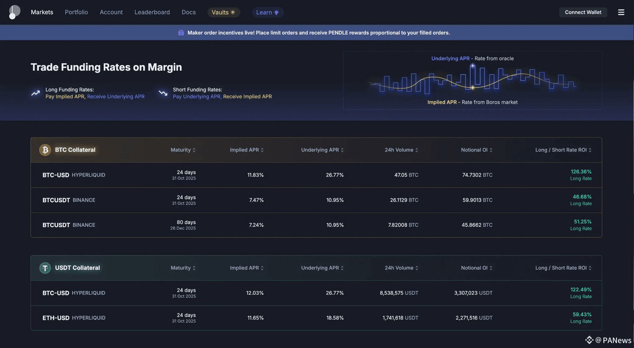Image resolution: width=634 pixels, height=348 pixels.
Task: Click the Vaults shield icon
Action: 233,12
